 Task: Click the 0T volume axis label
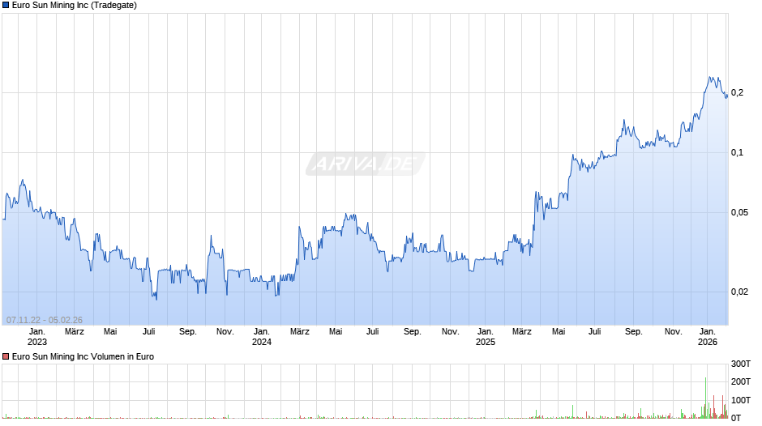pos(736,418)
